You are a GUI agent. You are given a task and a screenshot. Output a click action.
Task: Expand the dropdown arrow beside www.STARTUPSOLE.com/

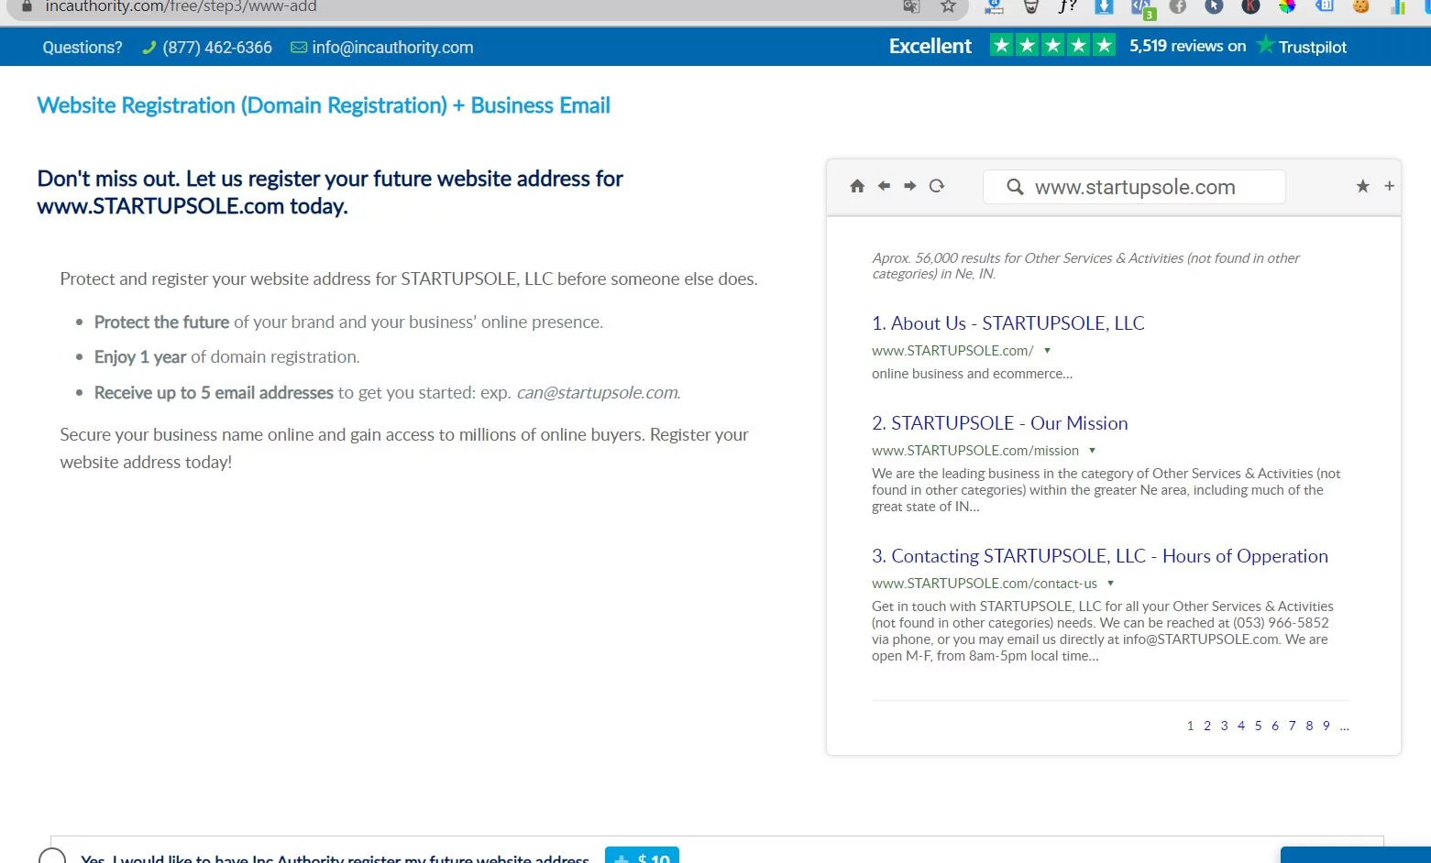(1047, 351)
